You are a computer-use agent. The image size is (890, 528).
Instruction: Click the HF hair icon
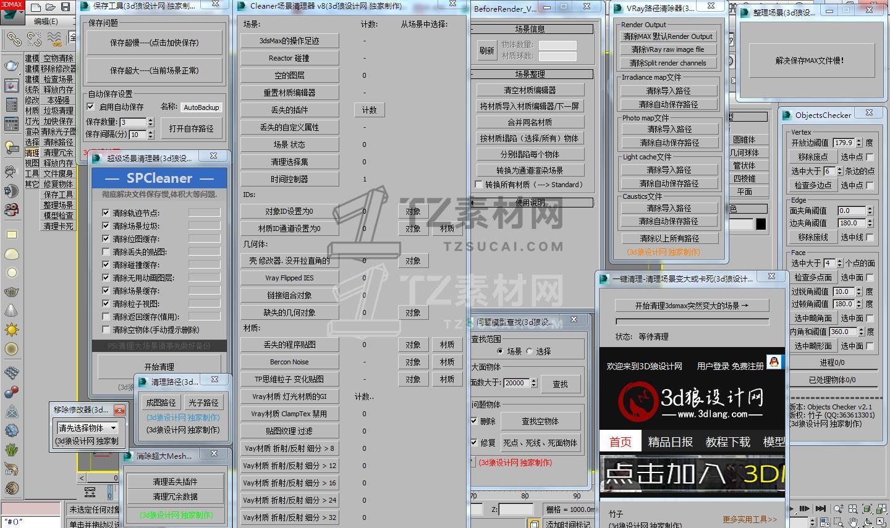11,469
